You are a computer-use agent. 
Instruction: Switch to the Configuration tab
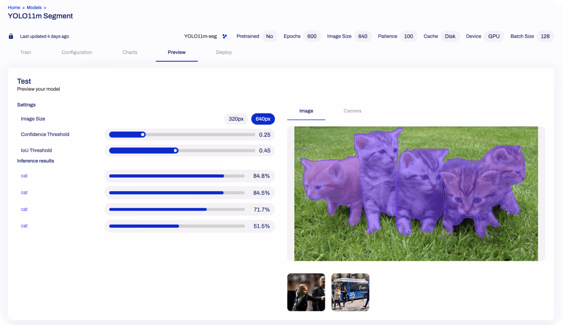coord(77,52)
